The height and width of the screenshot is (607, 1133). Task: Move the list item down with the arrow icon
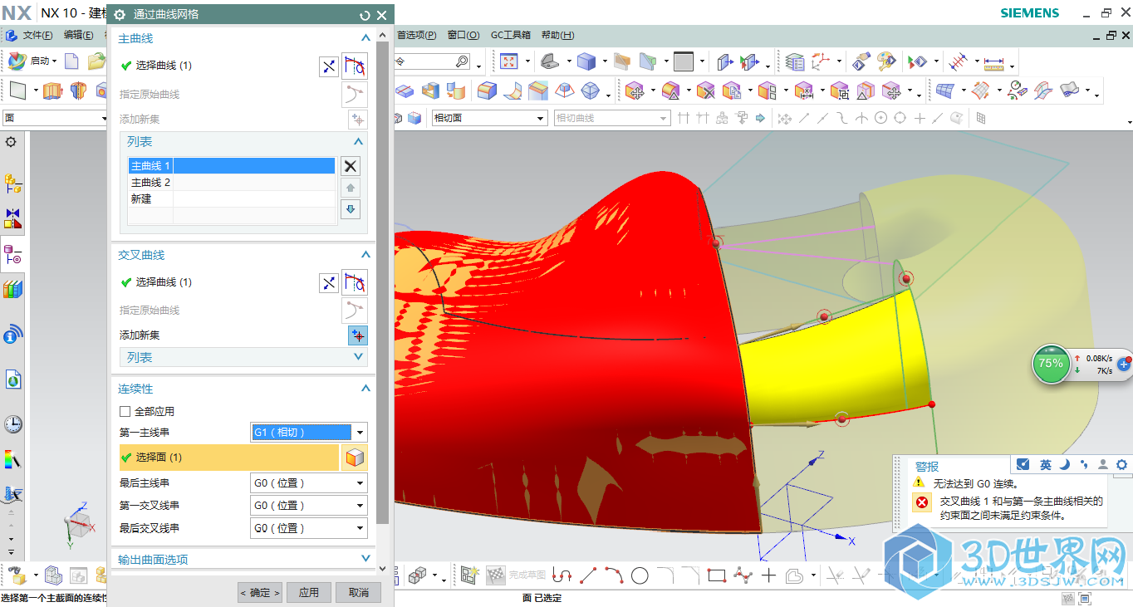tap(351, 209)
